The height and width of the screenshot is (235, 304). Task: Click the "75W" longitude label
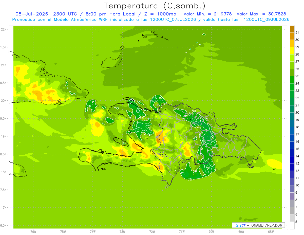click(63, 231)
